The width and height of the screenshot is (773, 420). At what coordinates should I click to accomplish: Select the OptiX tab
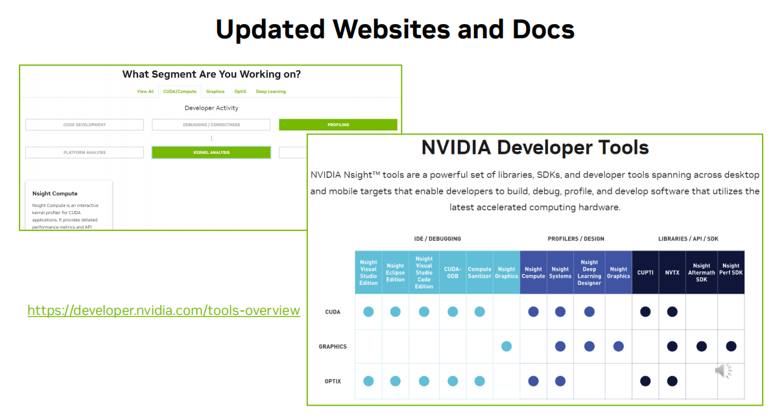(240, 91)
